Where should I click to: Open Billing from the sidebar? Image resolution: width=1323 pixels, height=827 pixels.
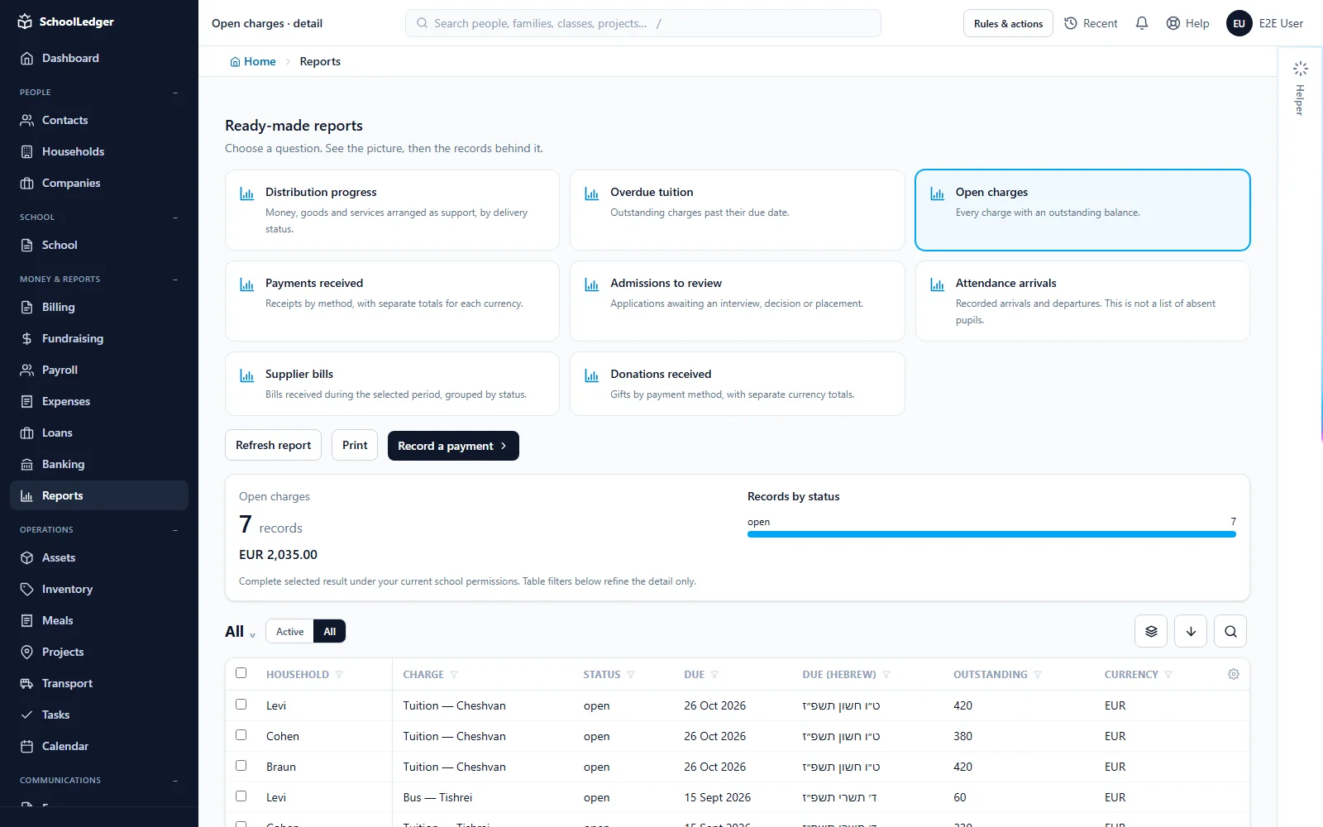tap(99, 307)
